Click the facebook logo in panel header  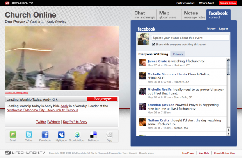tap(146, 29)
